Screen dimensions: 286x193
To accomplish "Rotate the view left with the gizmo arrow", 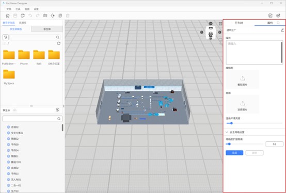I will pyautogui.click(x=202, y=32).
